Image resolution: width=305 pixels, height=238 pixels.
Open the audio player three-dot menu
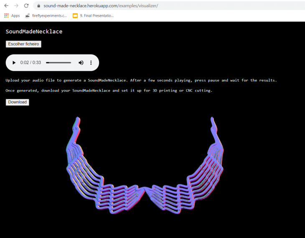pyautogui.click(x=91, y=63)
